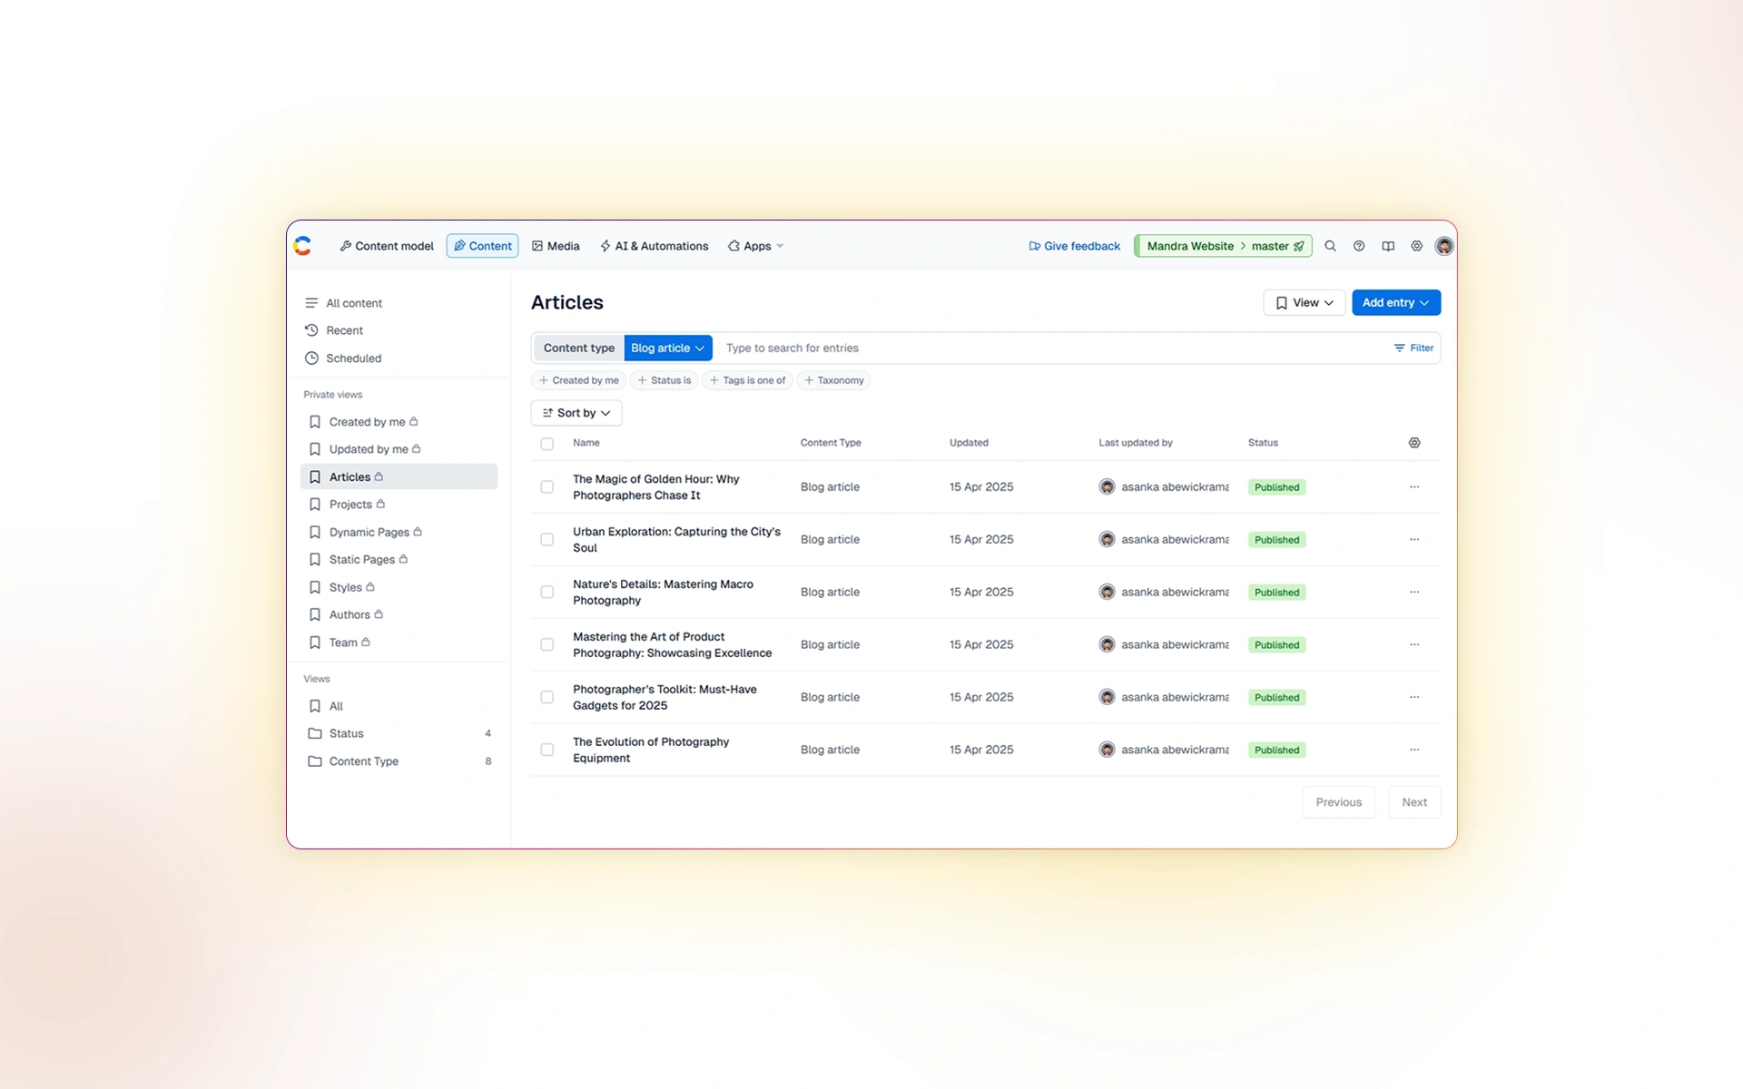Viewport: 1743px width, 1089px height.
Task: Open the help question mark icon
Action: pos(1359,246)
